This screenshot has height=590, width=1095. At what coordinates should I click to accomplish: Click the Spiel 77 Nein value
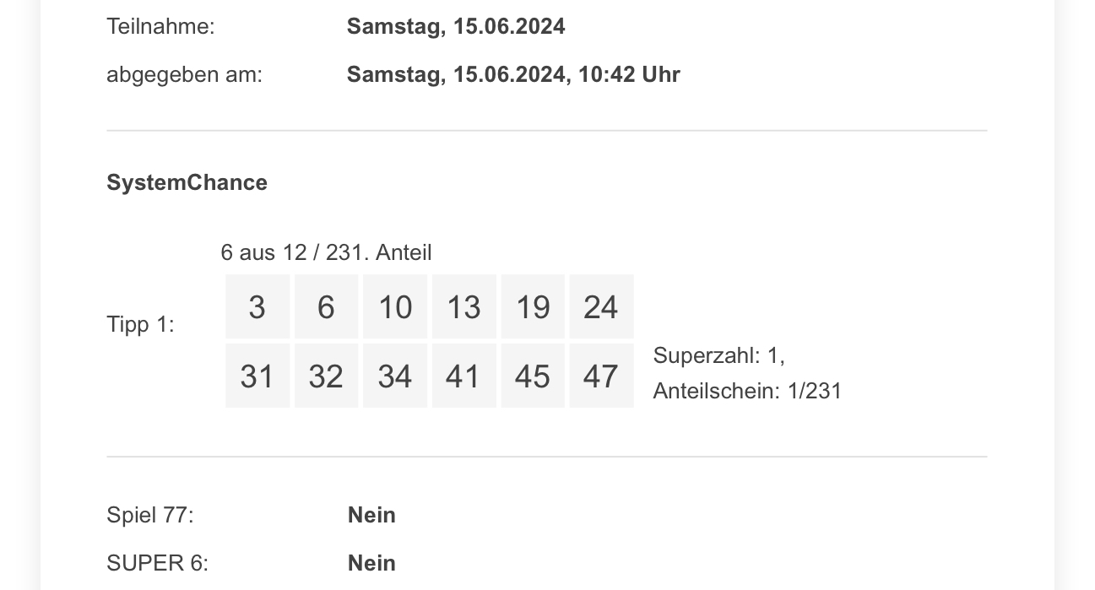pyautogui.click(x=371, y=515)
